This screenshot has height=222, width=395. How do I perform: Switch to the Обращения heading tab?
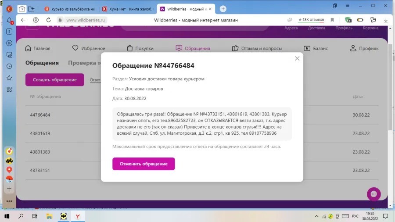point(42,63)
